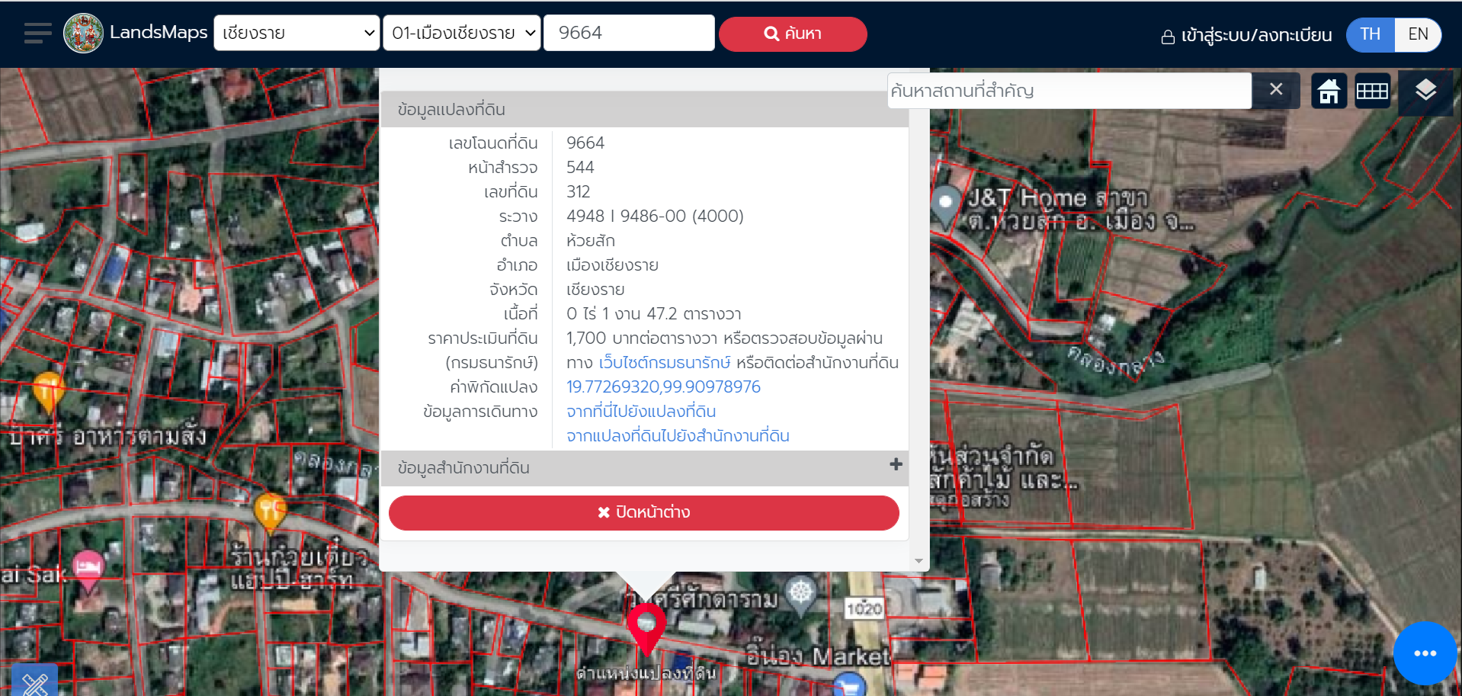Open the district dropdown 01-เมืองเชียงราย
This screenshot has width=1462, height=696.
pos(462,34)
